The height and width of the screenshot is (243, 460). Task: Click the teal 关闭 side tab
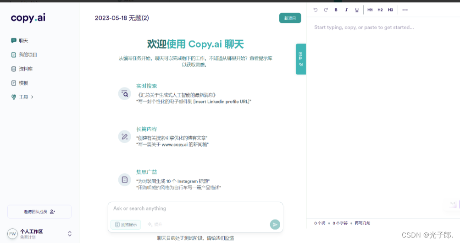tap(301, 59)
